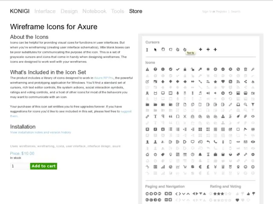
Task: Click the bell notification icon
Action: 200,154
